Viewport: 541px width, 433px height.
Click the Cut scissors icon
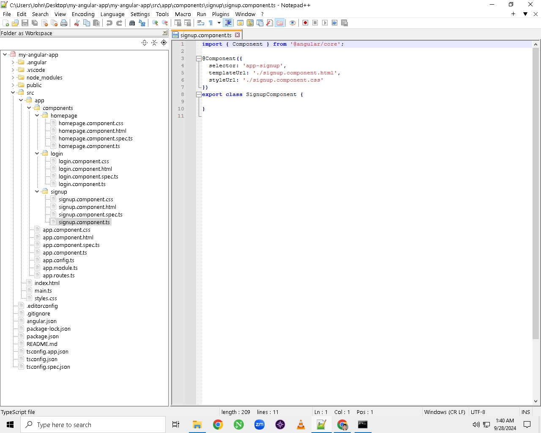pos(77,23)
